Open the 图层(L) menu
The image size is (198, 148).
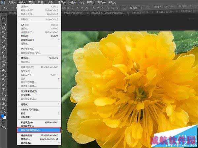(x=42, y=2)
